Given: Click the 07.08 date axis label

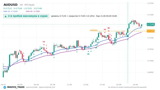Looking at the screenshot, I should coord(53,84).
